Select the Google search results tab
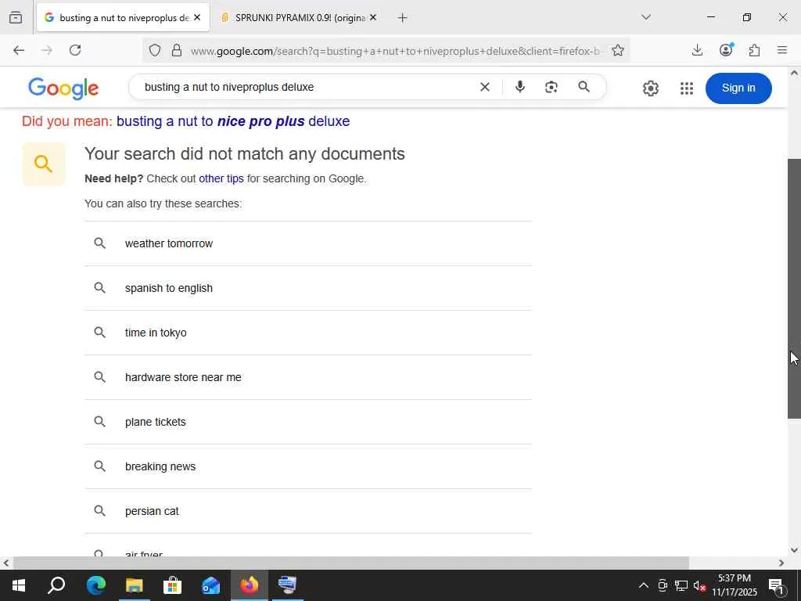The image size is (801, 601). (x=123, y=18)
